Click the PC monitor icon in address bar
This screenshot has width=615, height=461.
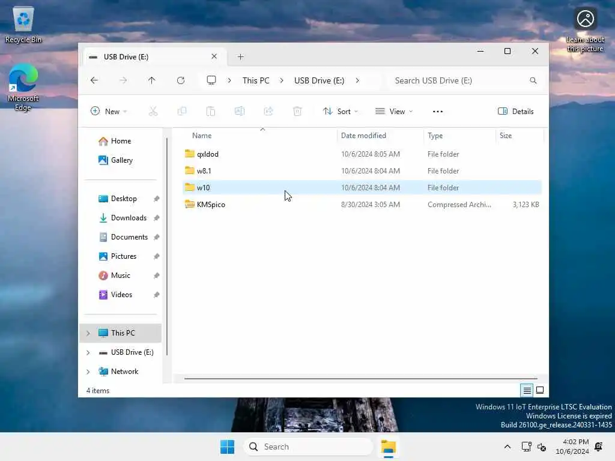point(211,80)
